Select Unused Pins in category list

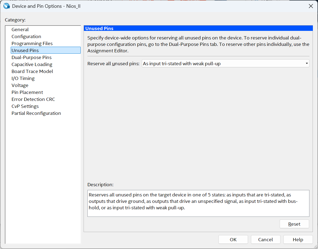(46, 50)
